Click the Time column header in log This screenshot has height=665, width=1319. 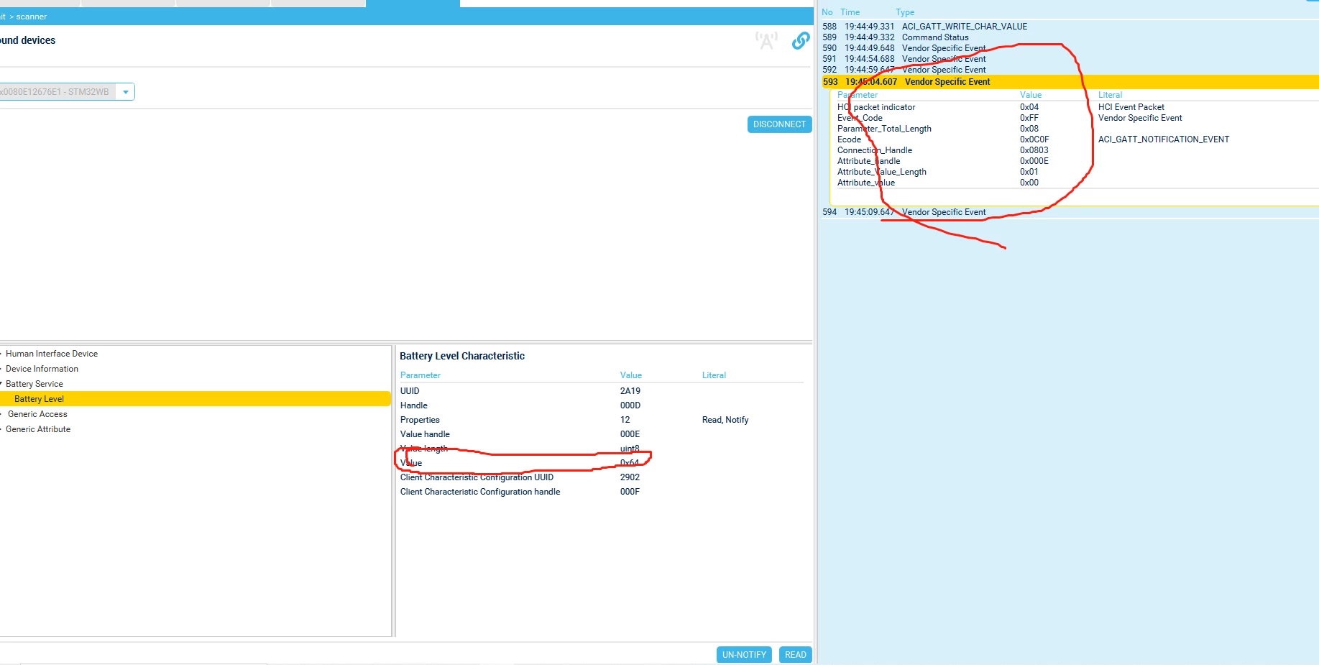pyautogui.click(x=850, y=12)
